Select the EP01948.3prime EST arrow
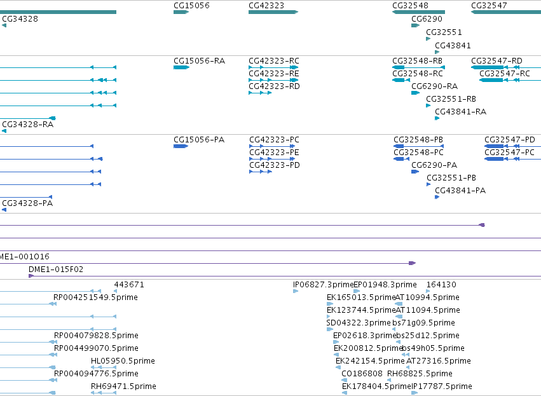 pos(357,292)
